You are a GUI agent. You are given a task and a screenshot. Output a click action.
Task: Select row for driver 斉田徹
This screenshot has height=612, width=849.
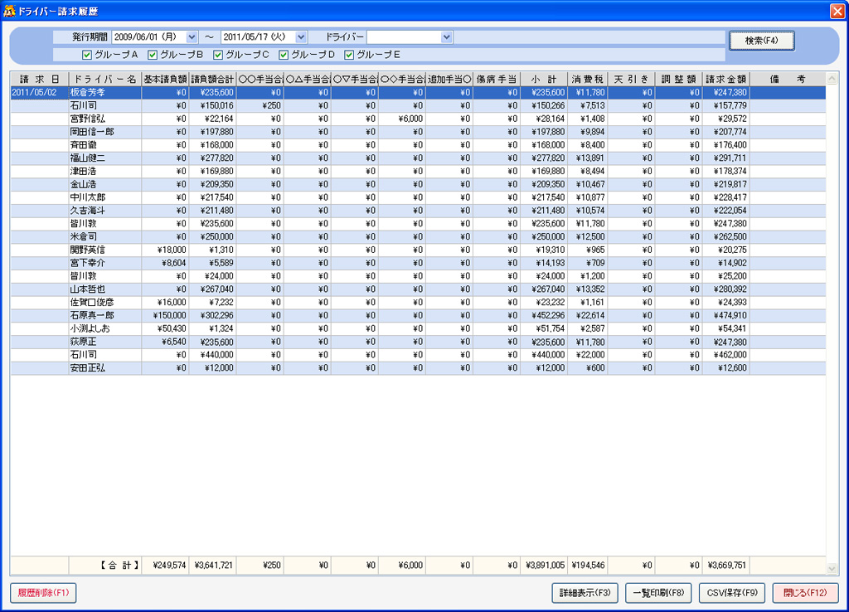(x=418, y=145)
